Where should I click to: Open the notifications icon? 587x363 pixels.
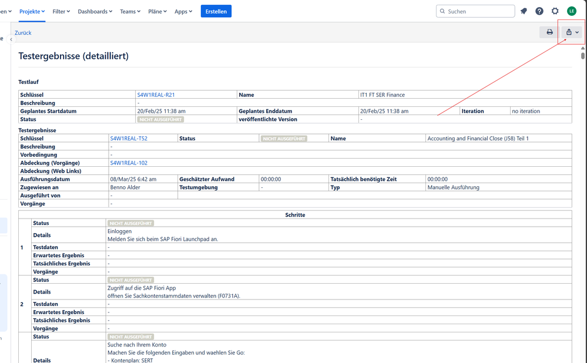click(x=524, y=11)
